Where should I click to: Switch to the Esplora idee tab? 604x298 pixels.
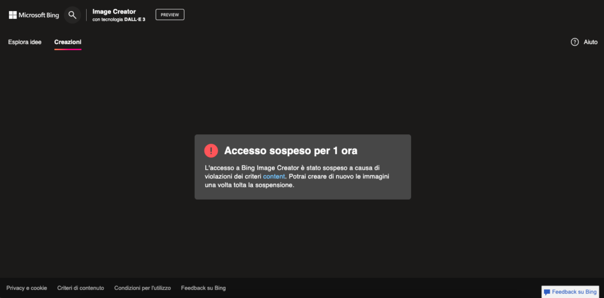click(x=25, y=42)
